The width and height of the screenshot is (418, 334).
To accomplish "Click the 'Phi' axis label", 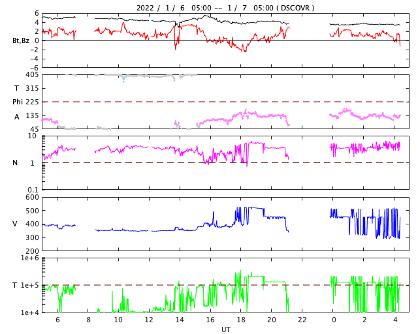I will (18, 102).
